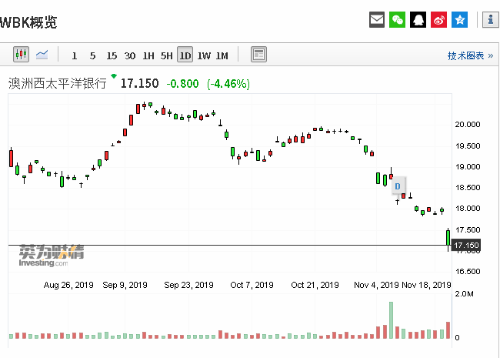The image size is (500, 358).
Task: Open the chart layout panel icon
Action: [x=258, y=55]
